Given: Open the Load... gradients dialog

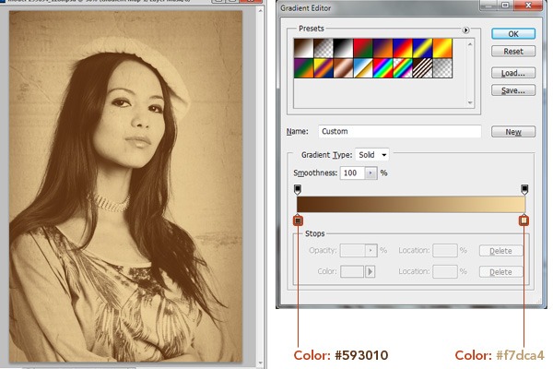Looking at the screenshot, I should pyautogui.click(x=513, y=73).
